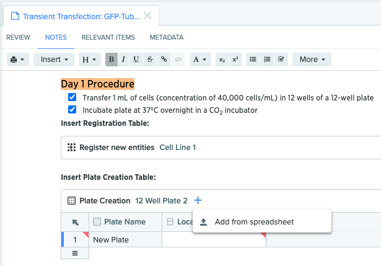The image size is (381, 266).
Task: Choose Add from spreadsheet option
Action: [x=254, y=222]
